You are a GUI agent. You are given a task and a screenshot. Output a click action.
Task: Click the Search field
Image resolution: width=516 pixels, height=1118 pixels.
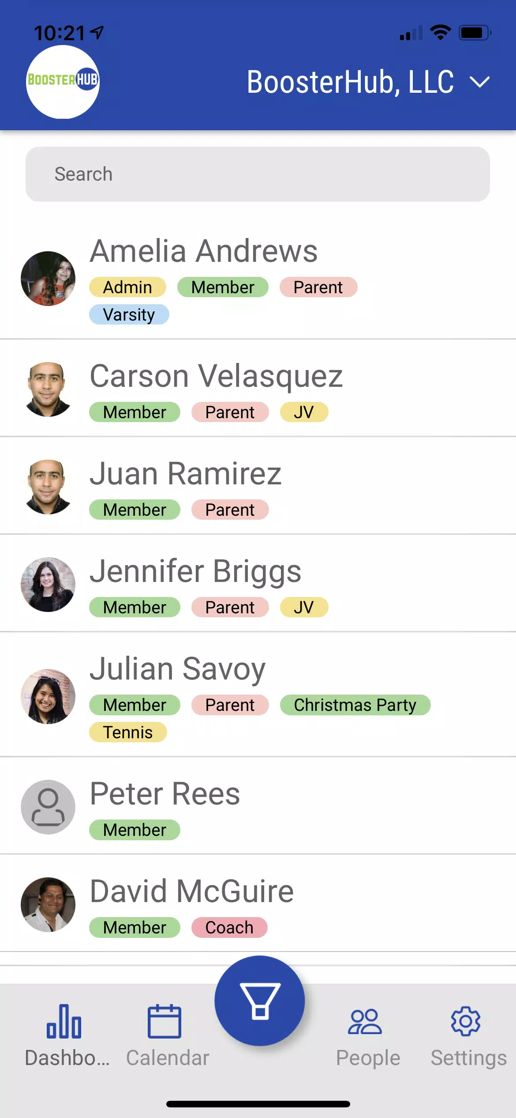click(x=258, y=174)
